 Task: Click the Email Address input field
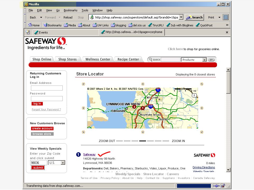(x=47, y=88)
